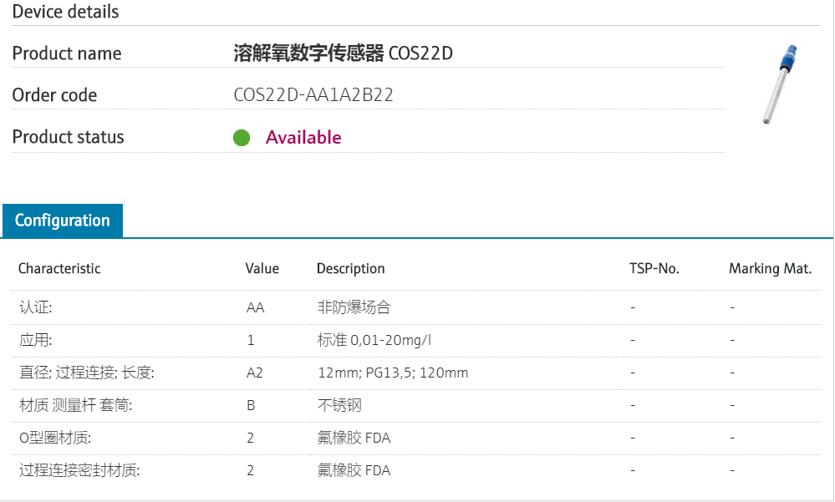
Task: Click description 12mm; PG13,5; 120mm
Action: (393, 373)
